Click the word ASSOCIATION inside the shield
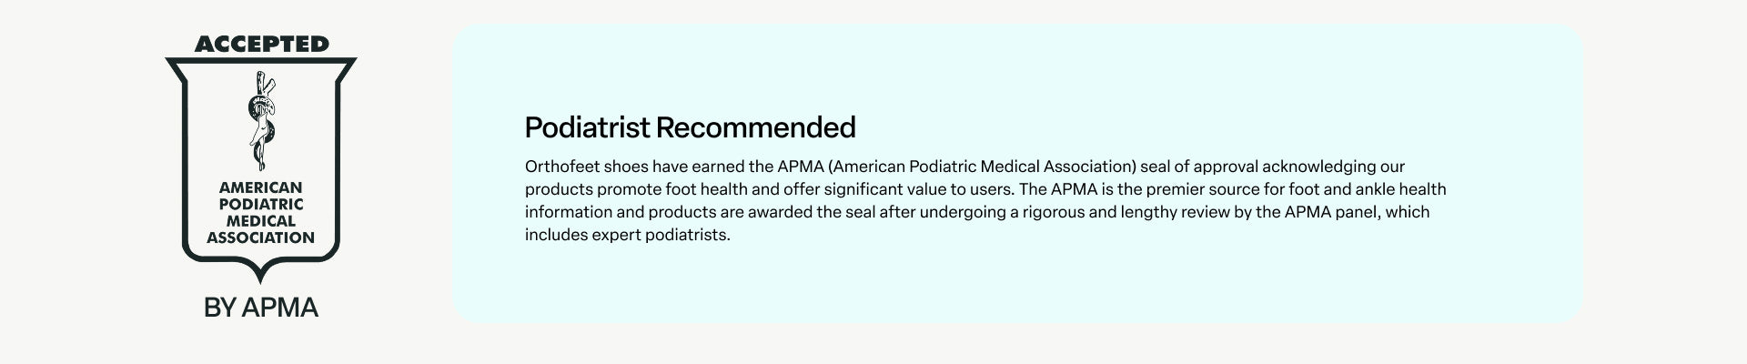 260,238
